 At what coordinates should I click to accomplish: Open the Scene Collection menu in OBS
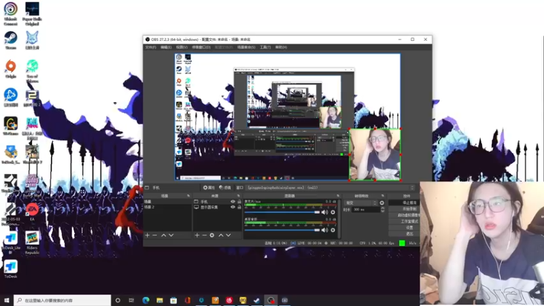(x=246, y=47)
